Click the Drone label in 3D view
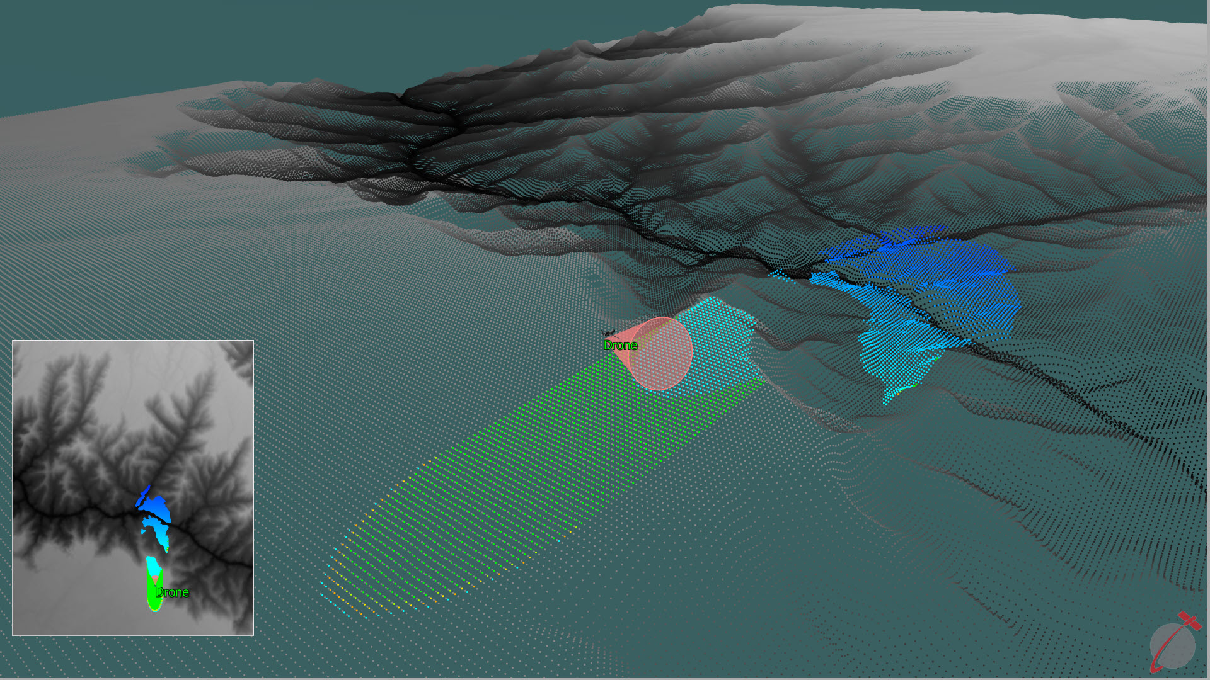This screenshot has height=680, width=1210. point(620,345)
